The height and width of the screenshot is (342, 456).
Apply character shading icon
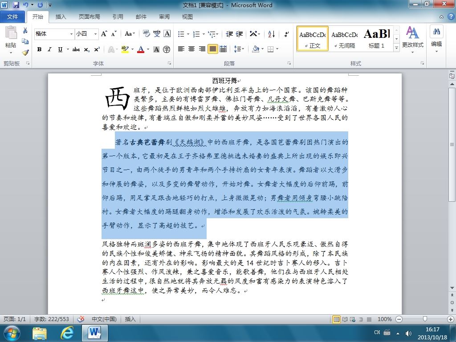click(156, 49)
